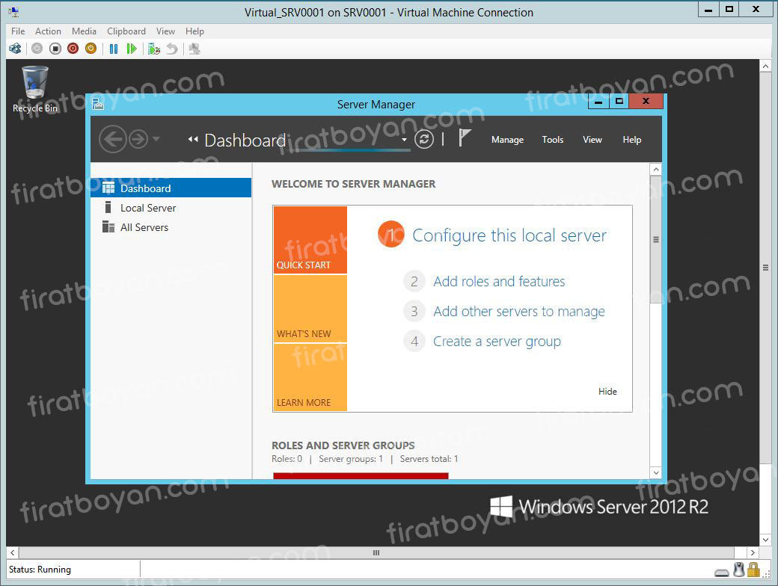The image size is (778, 586).
Task: Click Add other servers to manage
Action: 519,312
